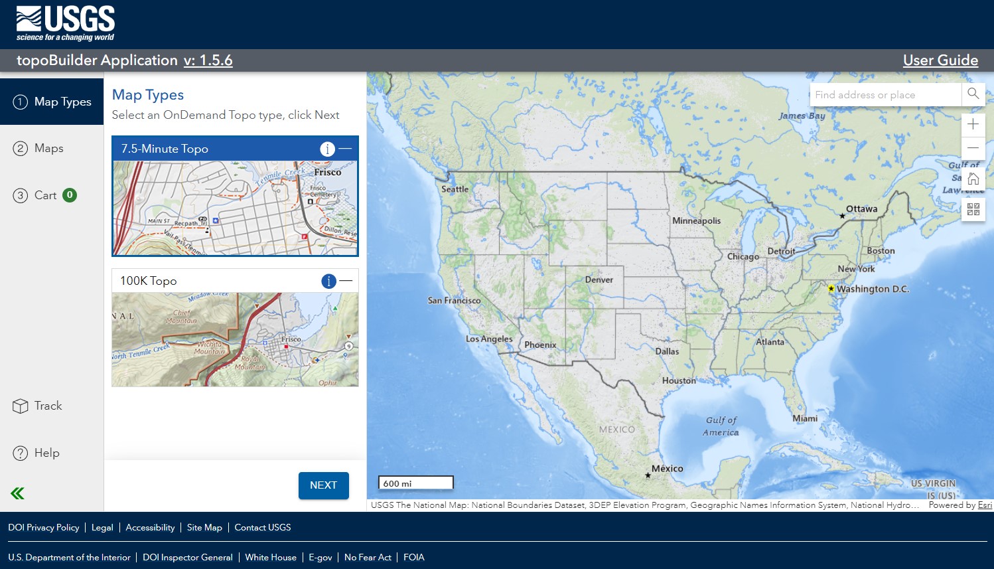Go to Maps step

52,148
